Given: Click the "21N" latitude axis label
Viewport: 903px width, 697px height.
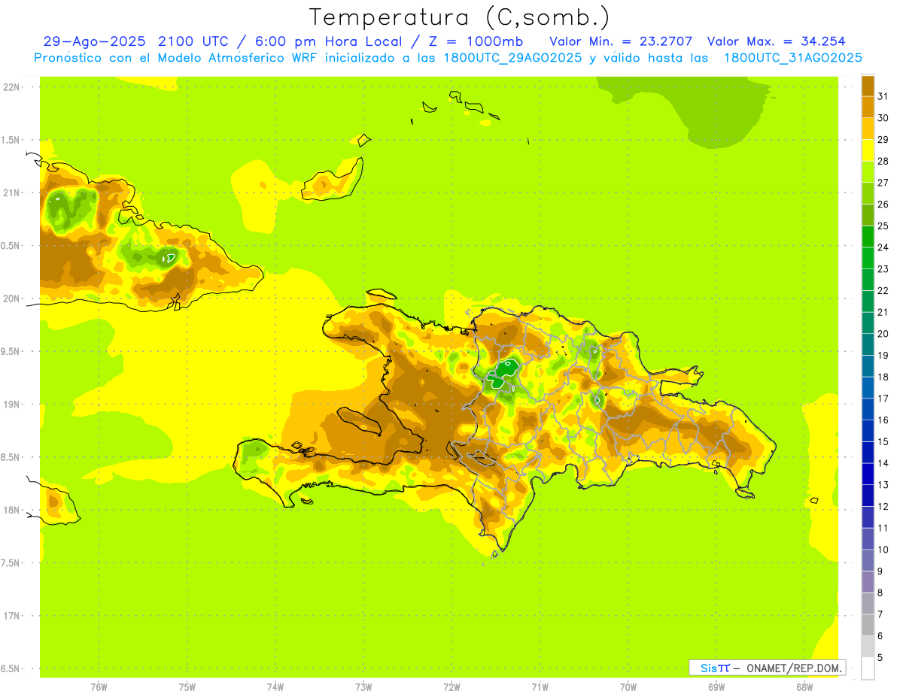Looking at the screenshot, I should coord(11,193).
